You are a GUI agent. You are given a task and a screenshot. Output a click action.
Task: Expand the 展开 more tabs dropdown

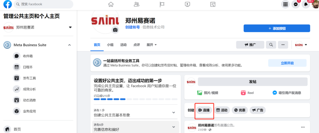pos(152,45)
